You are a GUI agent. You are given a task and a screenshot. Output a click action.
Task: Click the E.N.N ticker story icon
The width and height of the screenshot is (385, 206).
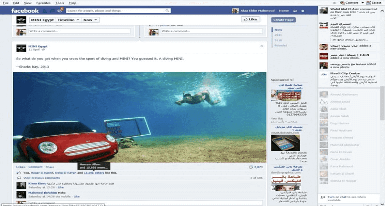(x=324, y=56)
